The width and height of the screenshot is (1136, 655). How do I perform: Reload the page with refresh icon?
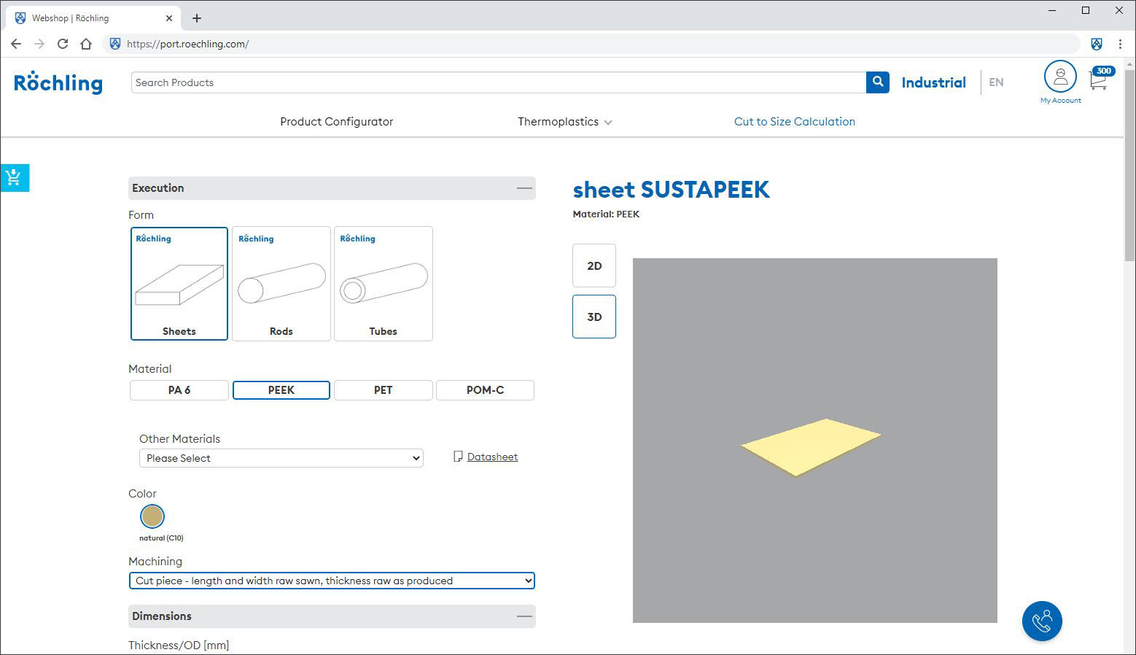click(63, 44)
